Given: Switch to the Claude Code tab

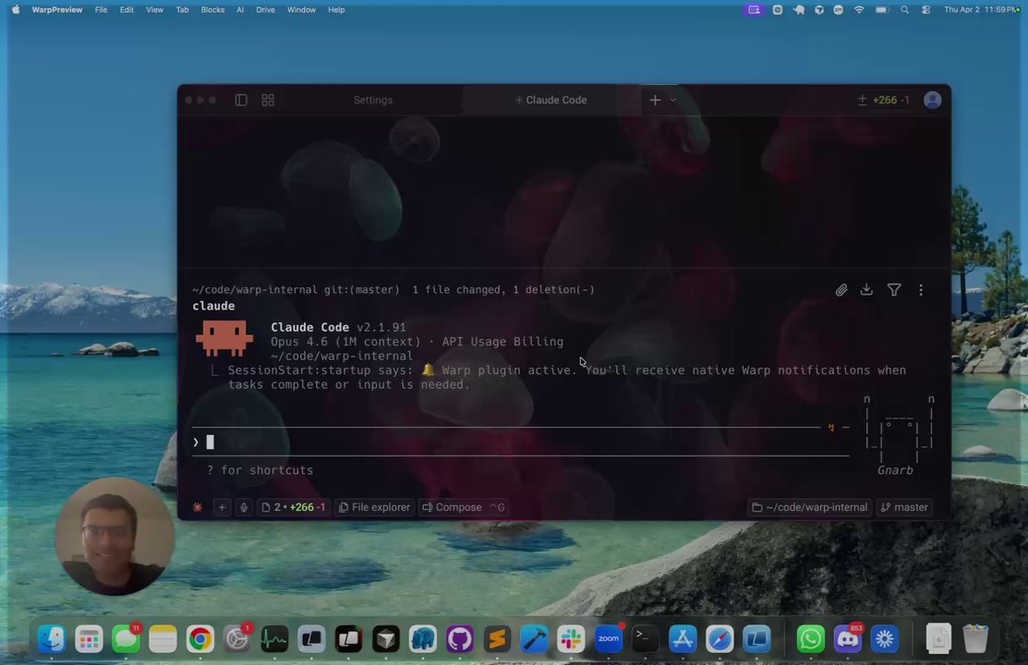Looking at the screenshot, I should (550, 100).
